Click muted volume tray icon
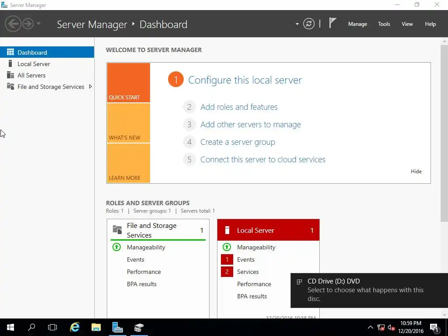The width and height of the screenshot is (448, 336). 392,327
